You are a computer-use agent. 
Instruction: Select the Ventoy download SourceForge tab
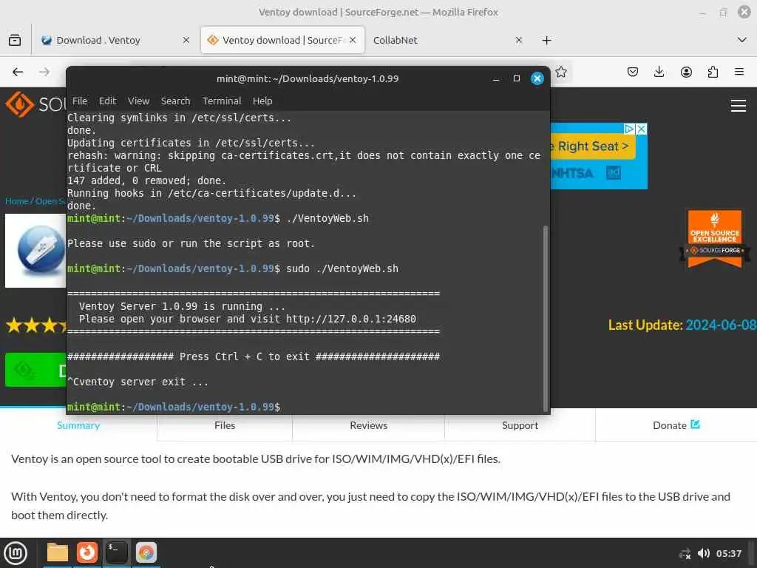[282, 40]
